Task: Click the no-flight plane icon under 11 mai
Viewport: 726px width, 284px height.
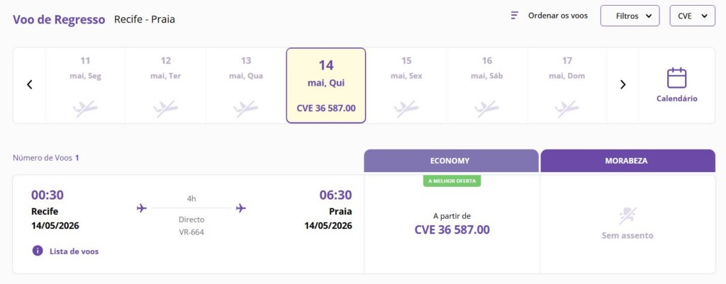Action: 85,108
